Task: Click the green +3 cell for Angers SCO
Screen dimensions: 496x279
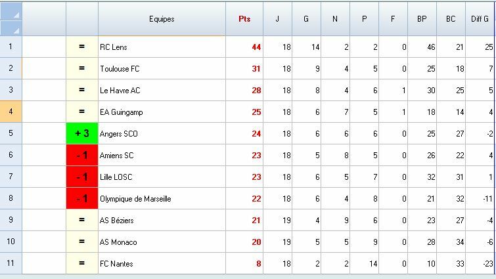Action: (82, 134)
